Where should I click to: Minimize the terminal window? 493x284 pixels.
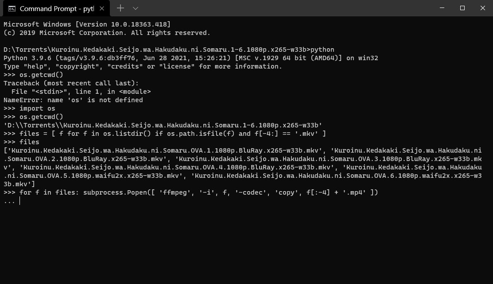(x=442, y=8)
